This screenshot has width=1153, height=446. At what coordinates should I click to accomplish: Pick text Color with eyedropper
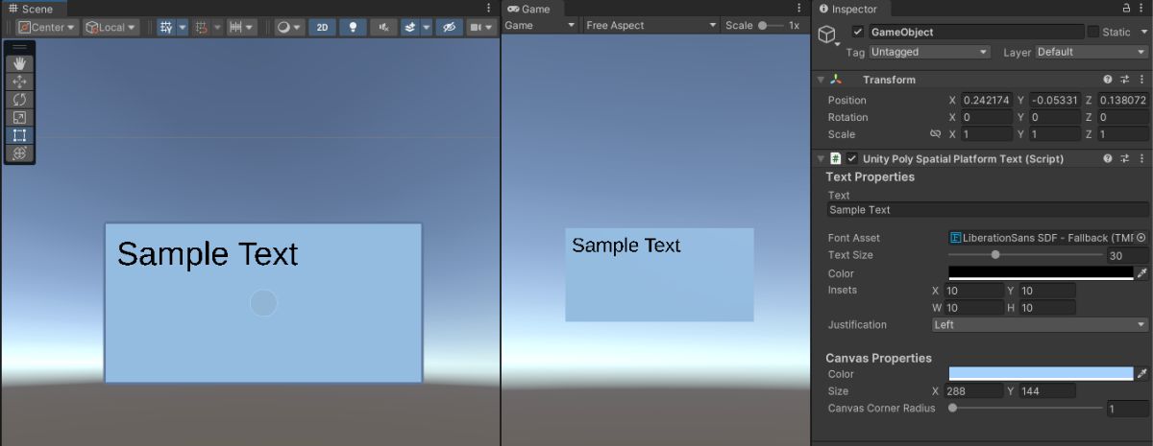point(1142,272)
